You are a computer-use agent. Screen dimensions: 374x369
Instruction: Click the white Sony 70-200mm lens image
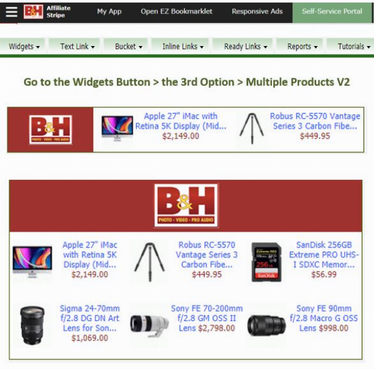tap(149, 325)
